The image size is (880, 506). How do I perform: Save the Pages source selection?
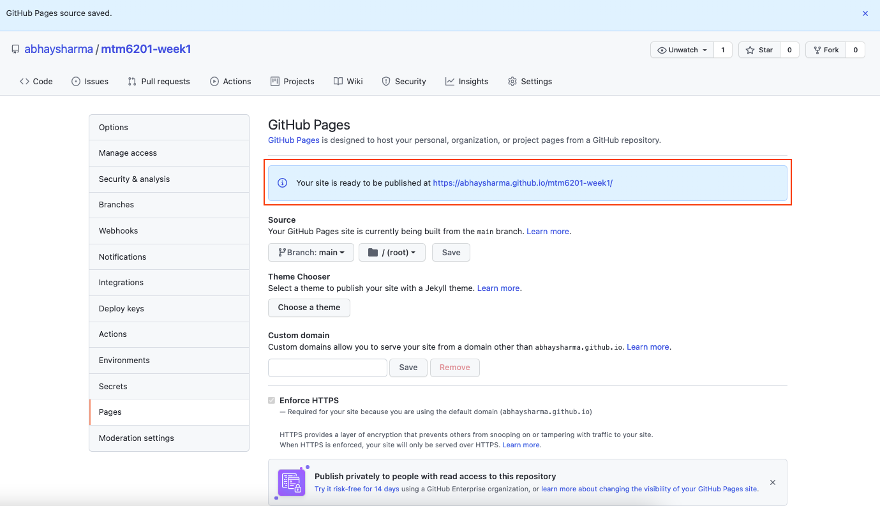point(451,253)
